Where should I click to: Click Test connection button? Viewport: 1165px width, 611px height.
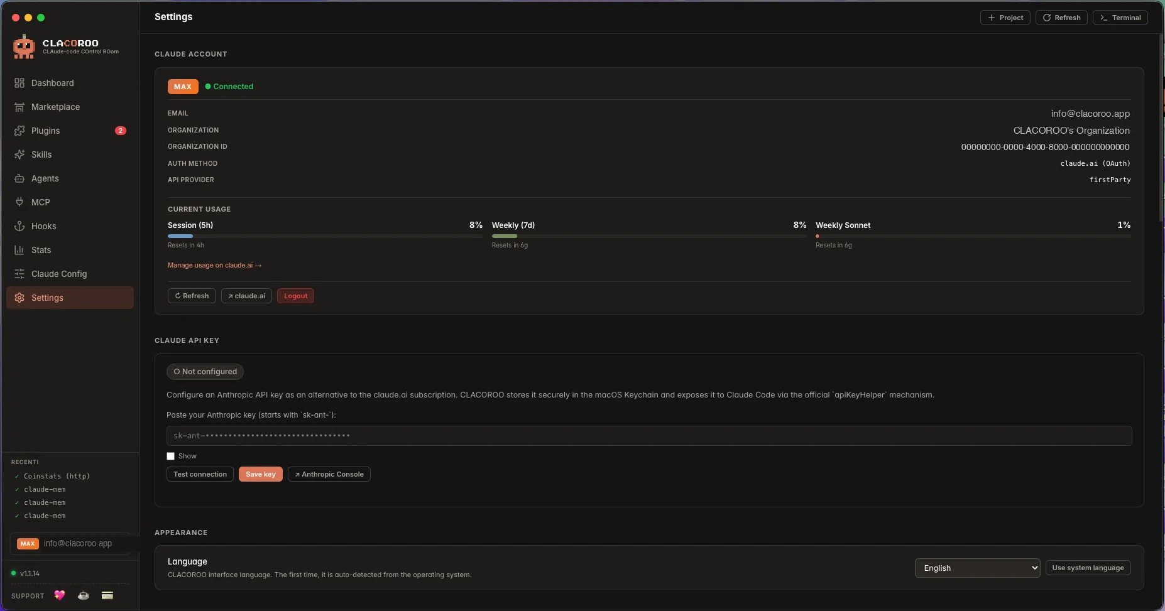click(200, 474)
